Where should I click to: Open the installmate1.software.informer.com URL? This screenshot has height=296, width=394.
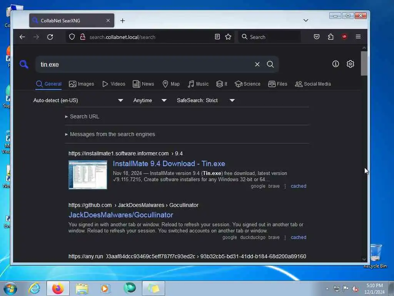126,153
